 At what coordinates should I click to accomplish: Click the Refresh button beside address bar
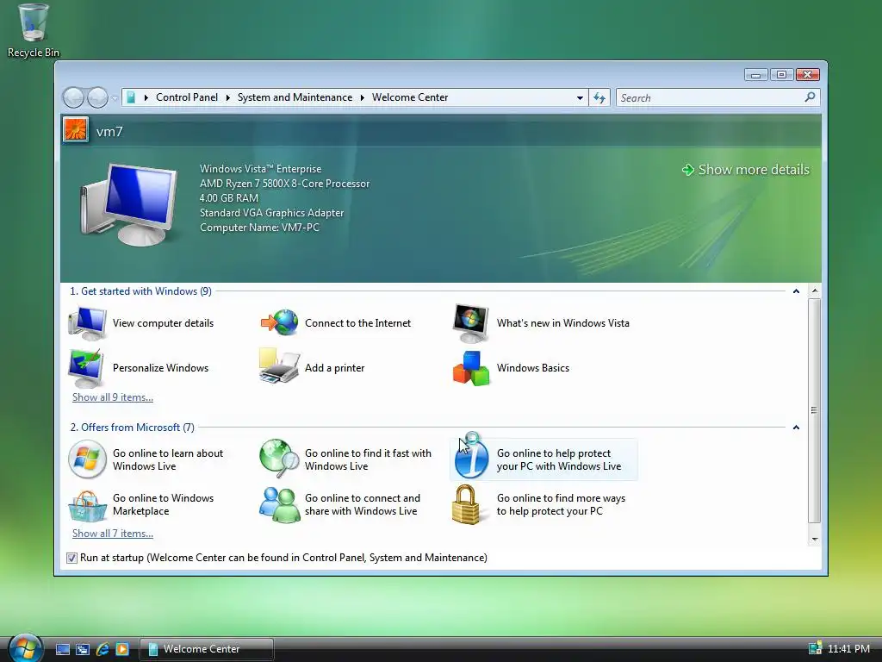tap(599, 98)
